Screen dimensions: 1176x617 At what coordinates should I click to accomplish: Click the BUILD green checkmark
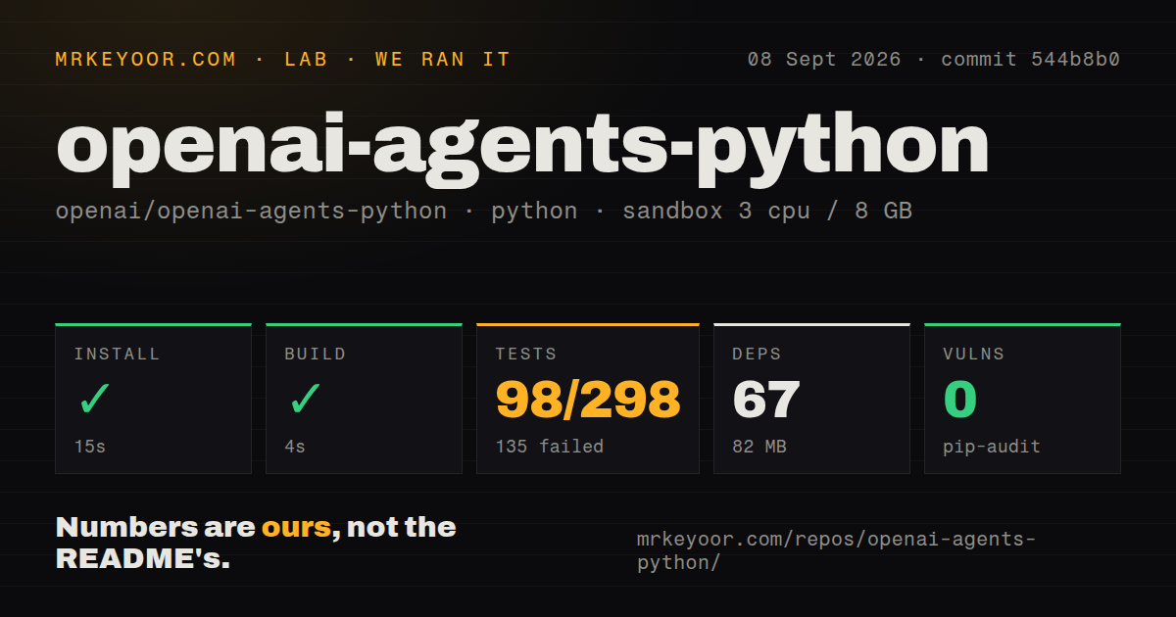[x=305, y=400]
